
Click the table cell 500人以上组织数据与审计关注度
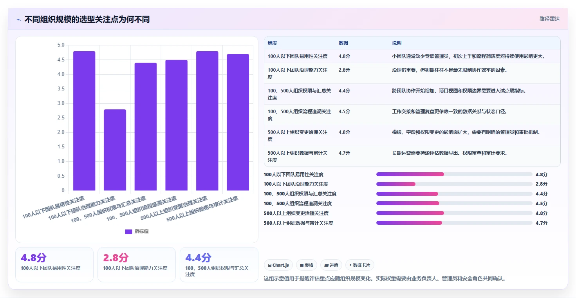coord(300,156)
